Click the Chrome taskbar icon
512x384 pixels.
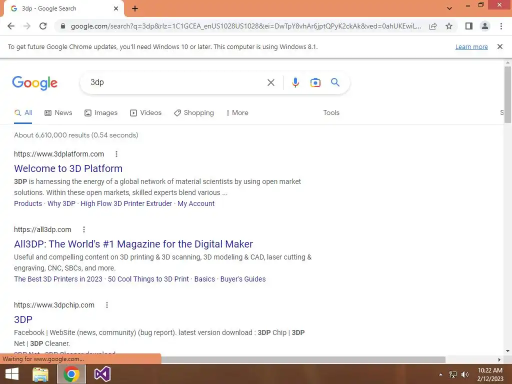click(71, 374)
